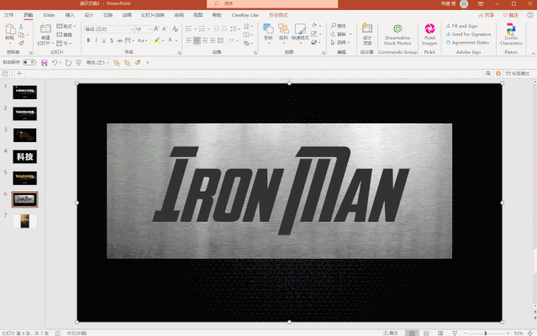Switch to reading view icon
Viewport: 537px width, 336px height.
coord(440,333)
